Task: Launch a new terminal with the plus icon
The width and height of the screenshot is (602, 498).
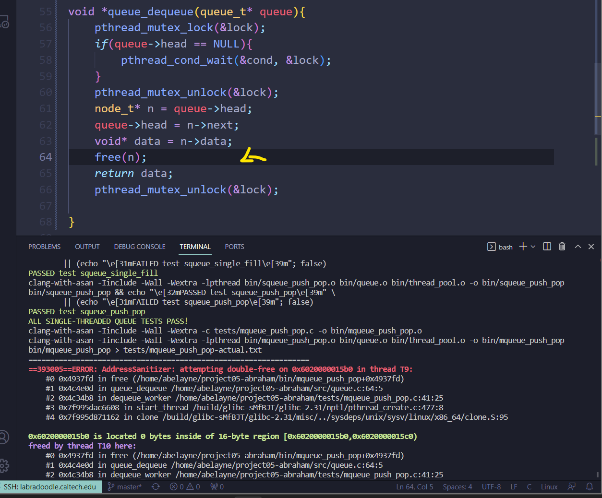Action: point(523,246)
